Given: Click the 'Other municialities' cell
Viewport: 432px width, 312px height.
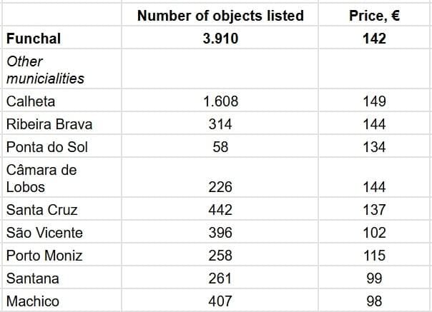Looking at the screenshot, I should [x=46, y=70].
